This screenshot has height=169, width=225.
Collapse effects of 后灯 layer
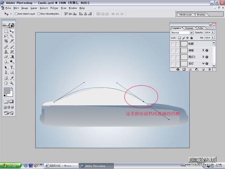coord(203,63)
